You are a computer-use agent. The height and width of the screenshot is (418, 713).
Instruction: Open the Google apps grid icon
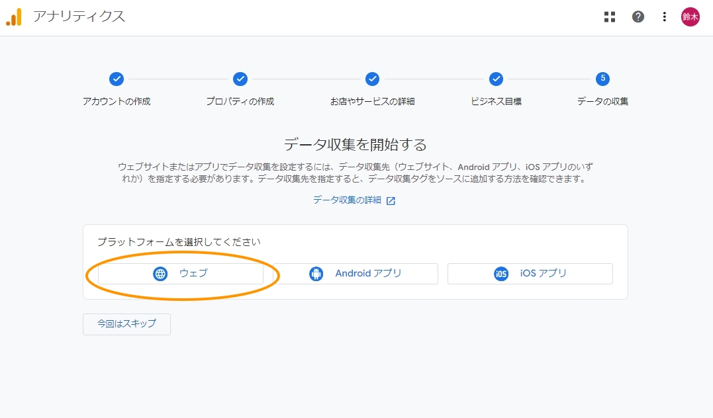click(x=610, y=17)
